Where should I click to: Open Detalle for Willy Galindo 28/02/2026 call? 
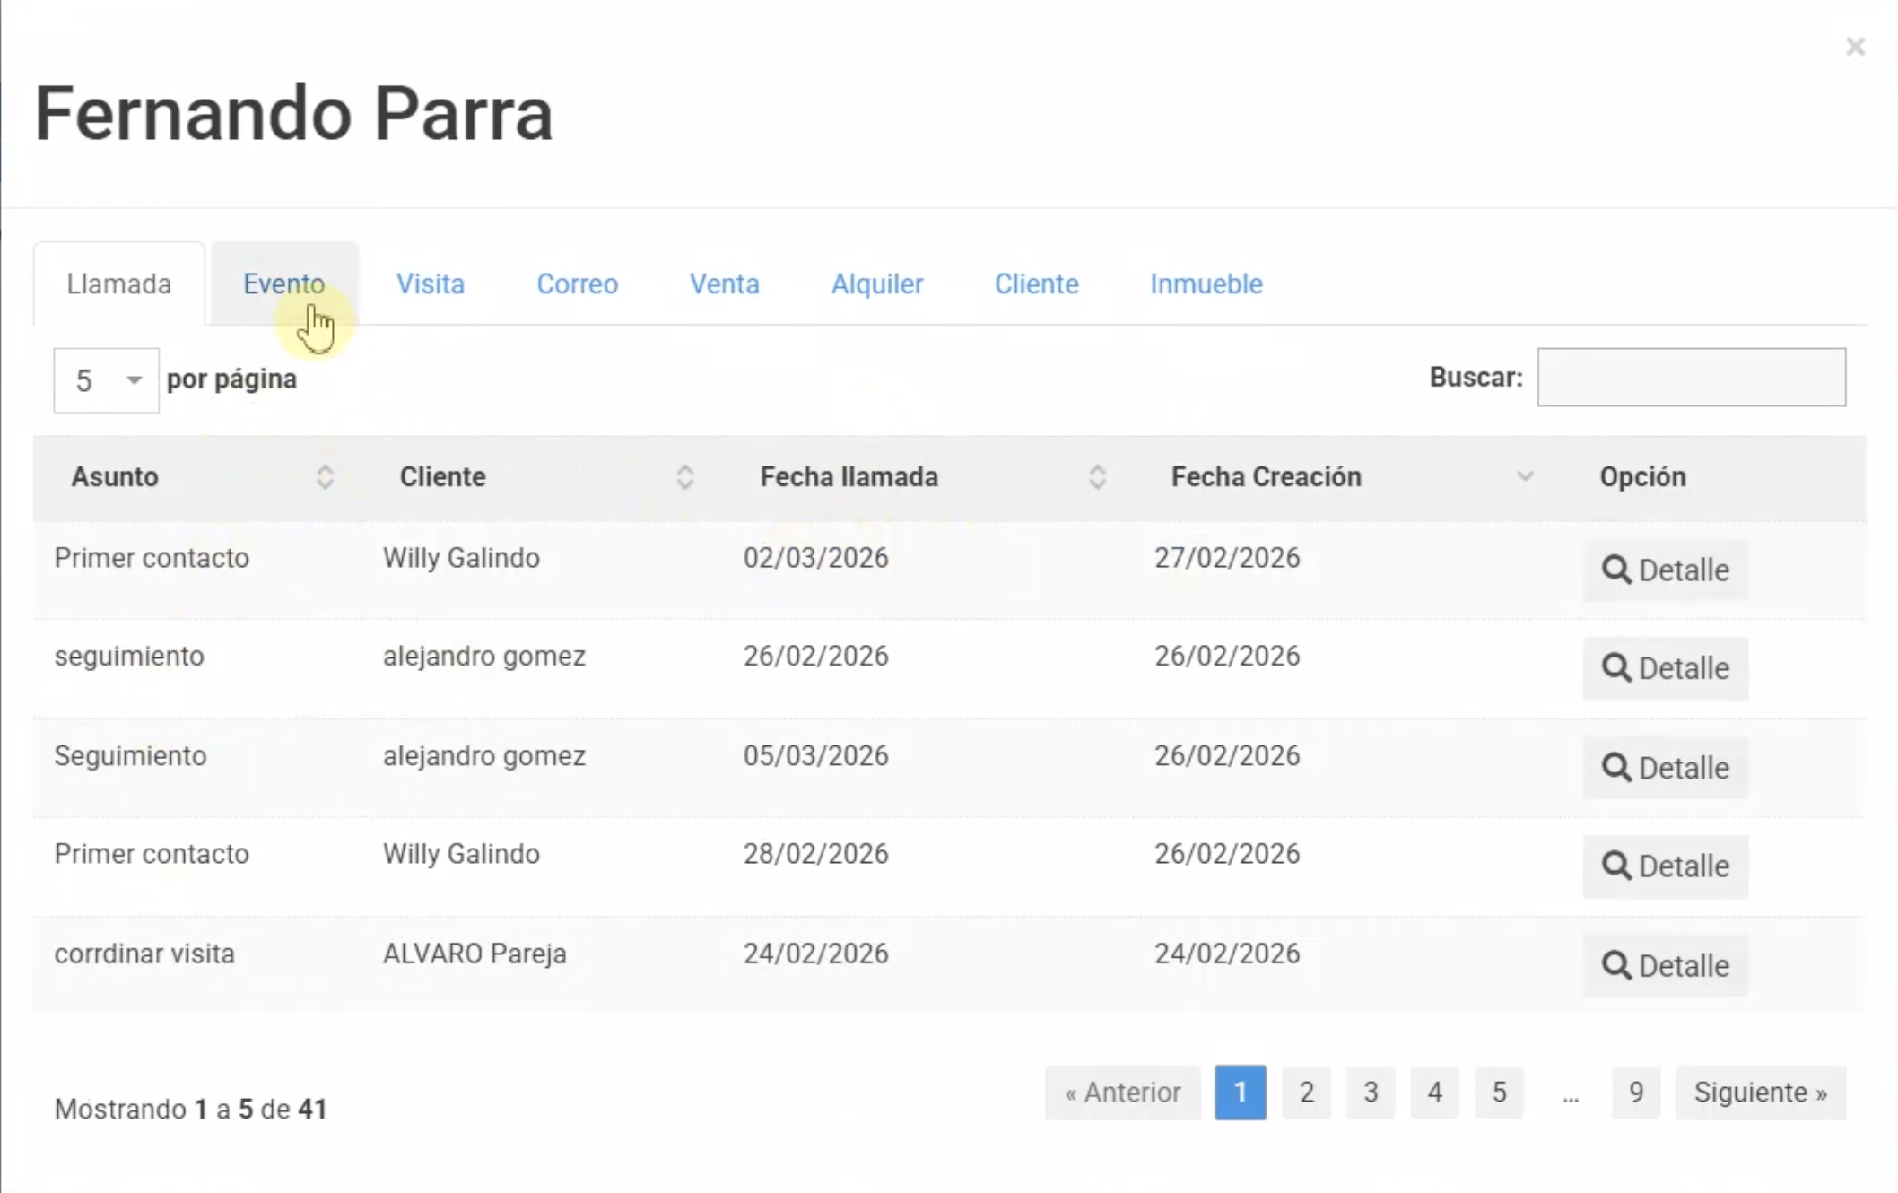[x=1665, y=866]
